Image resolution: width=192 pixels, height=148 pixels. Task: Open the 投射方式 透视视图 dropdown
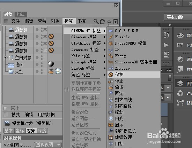tap(48, 145)
